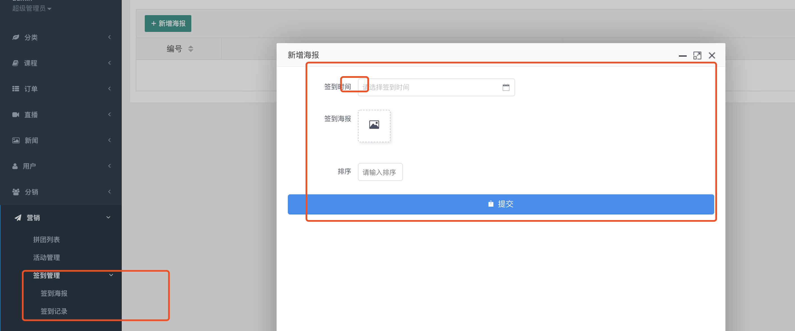
Task: Click the 用户 sidebar label
Action: tap(29, 166)
